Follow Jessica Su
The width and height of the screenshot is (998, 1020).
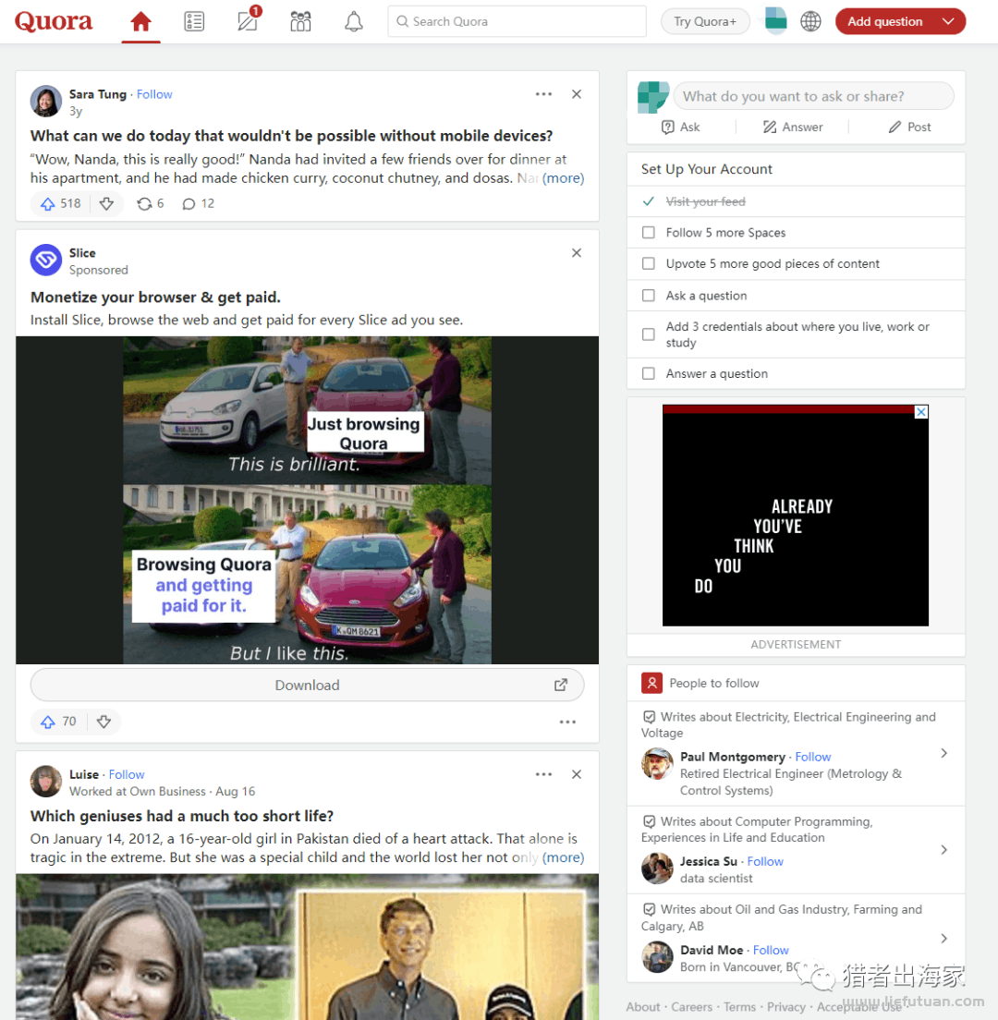click(765, 861)
